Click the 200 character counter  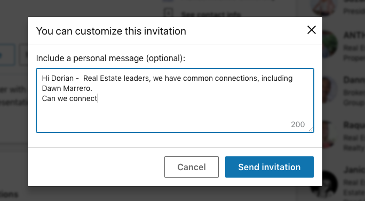click(x=298, y=124)
